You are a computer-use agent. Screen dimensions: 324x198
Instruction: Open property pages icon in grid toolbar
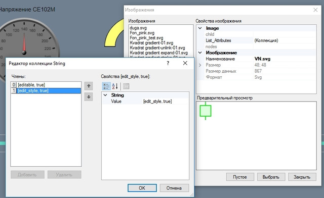pos(126,86)
